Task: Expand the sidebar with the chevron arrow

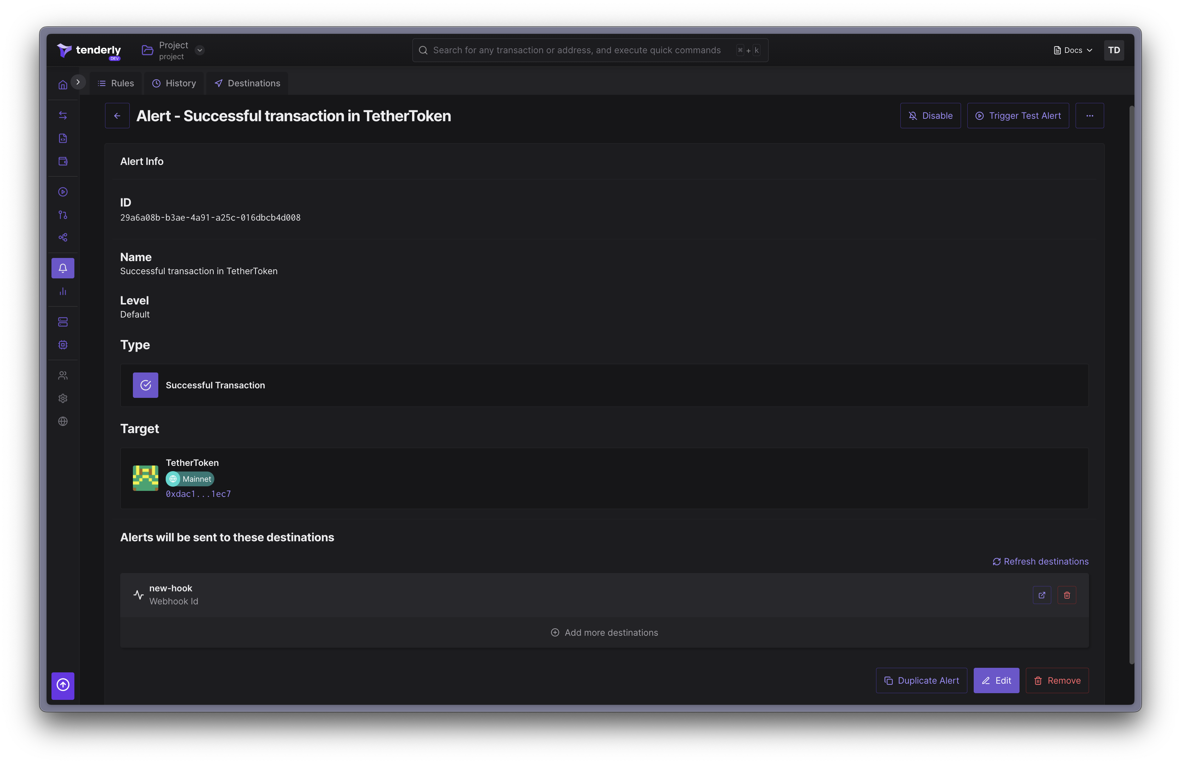Action: [78, 82]
